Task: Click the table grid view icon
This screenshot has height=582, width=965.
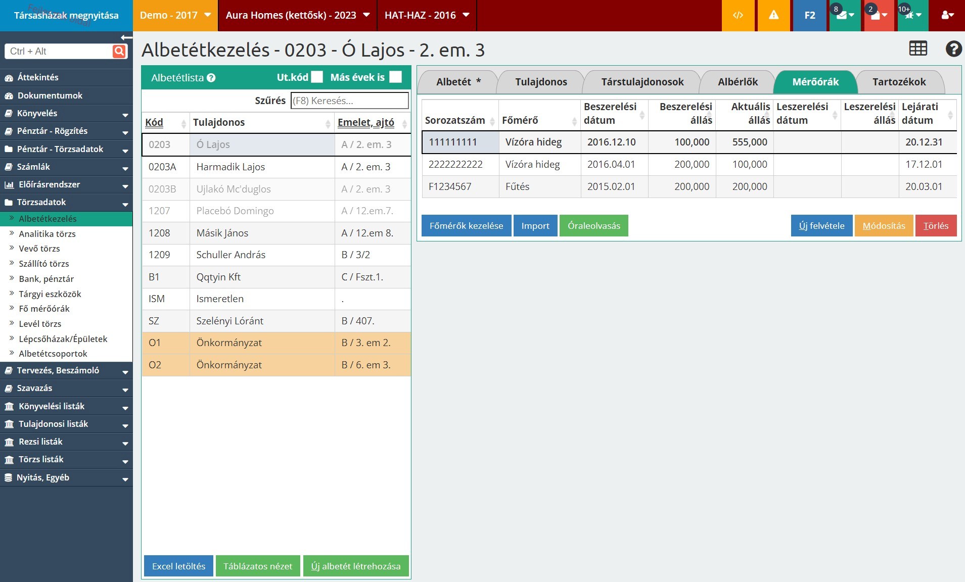Action: pyautogui.click(x=918, y=48)
